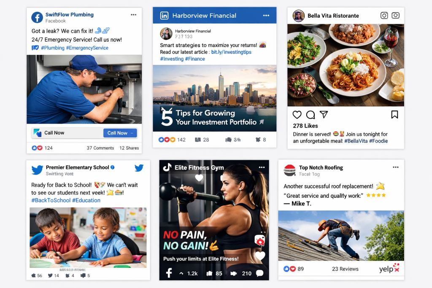Click the Twitter bird at Premier Elementary's top right
The width and height of the screenshot is (432, 288).
pyautogui.click(x=139, y=168)
